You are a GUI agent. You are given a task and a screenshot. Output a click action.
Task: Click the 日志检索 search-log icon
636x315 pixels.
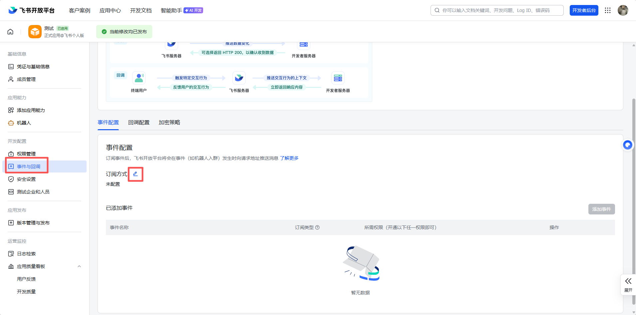tap(11, 254)
